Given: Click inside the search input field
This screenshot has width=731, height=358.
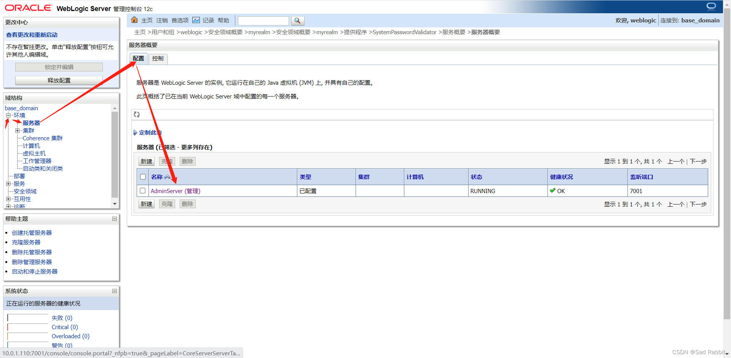Looking at the screenshot, I should point(263,21).
